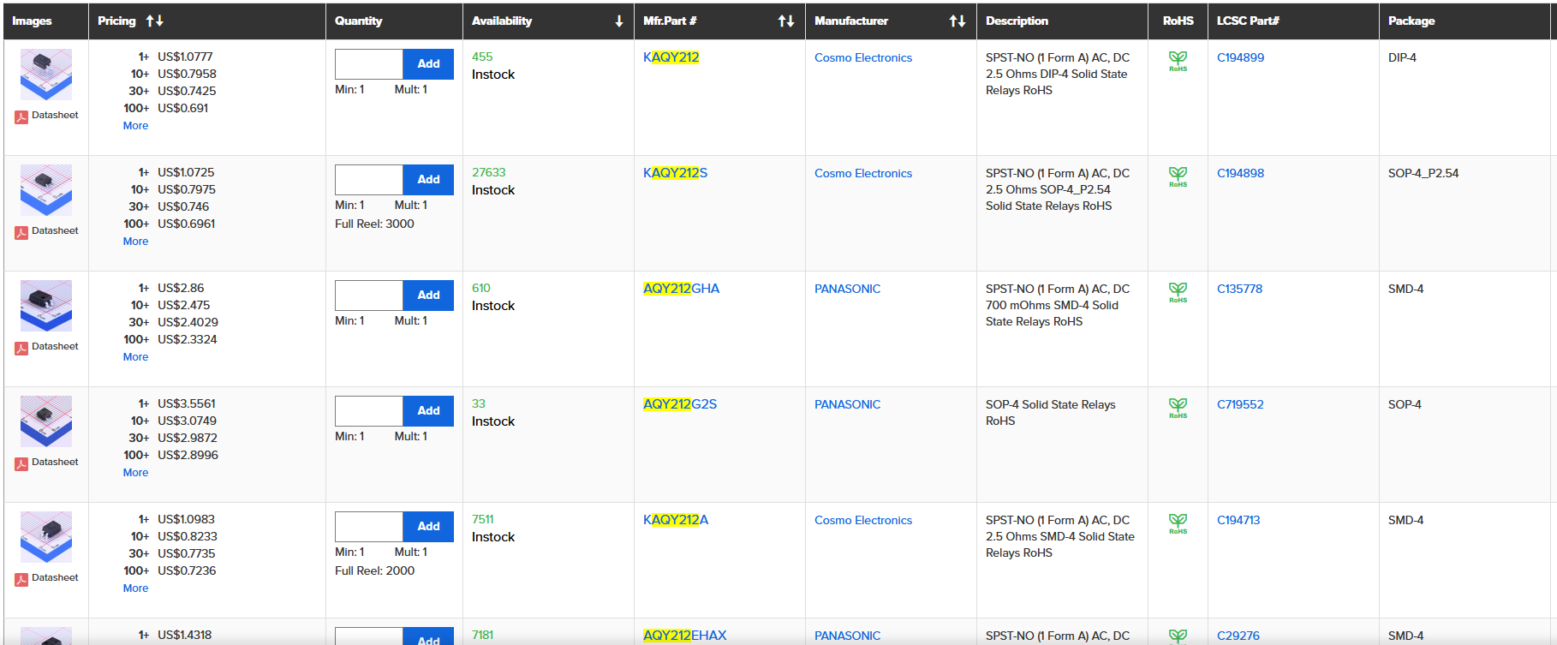
Task: Add AQY212G2S to cart
Action: (x=428, y=411)
